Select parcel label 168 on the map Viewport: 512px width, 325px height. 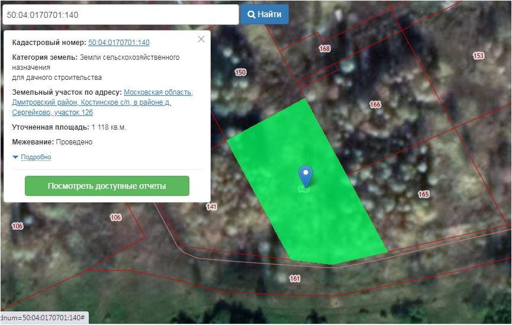click(324, 49)
